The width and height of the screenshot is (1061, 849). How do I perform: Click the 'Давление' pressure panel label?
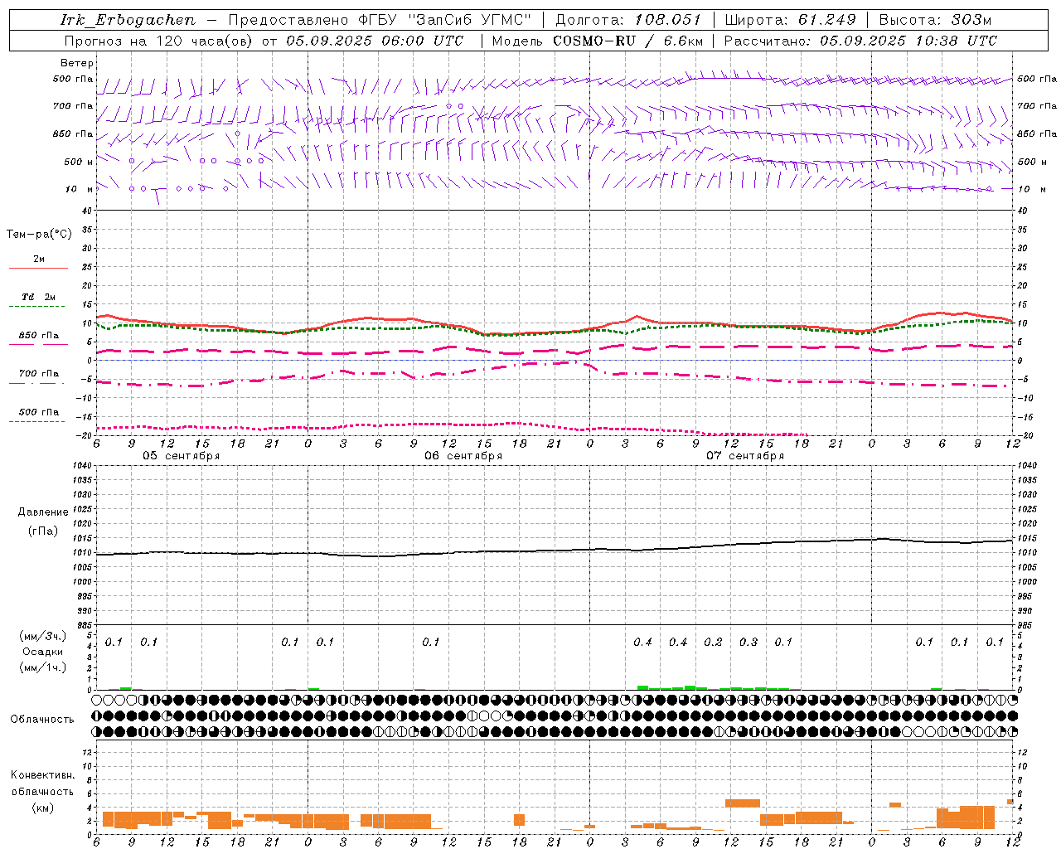43,512
